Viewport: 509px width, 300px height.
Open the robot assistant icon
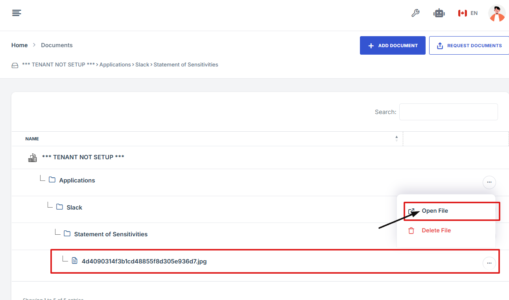pos(439,13)
